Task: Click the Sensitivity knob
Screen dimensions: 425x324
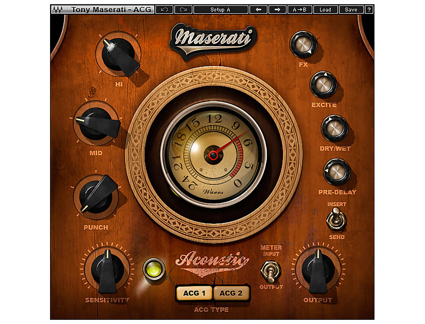Action: click(x=108, y=270)
